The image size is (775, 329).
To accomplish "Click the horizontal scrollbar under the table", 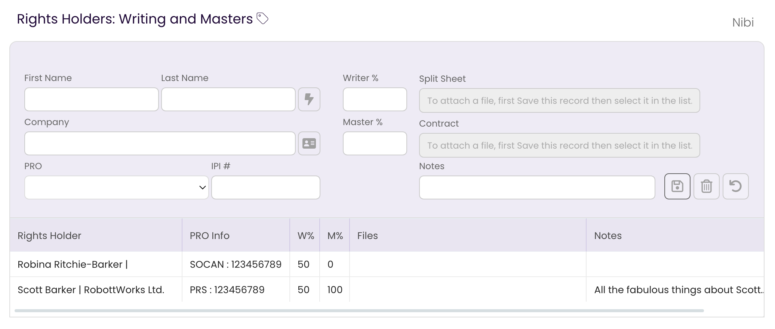I will 359,311.
